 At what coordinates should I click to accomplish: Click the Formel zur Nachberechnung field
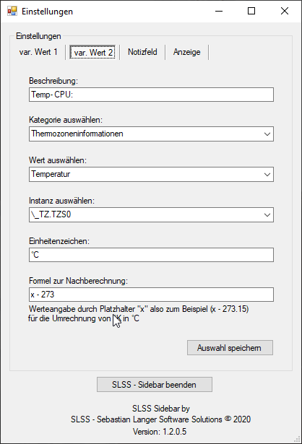tap(151, 295)
